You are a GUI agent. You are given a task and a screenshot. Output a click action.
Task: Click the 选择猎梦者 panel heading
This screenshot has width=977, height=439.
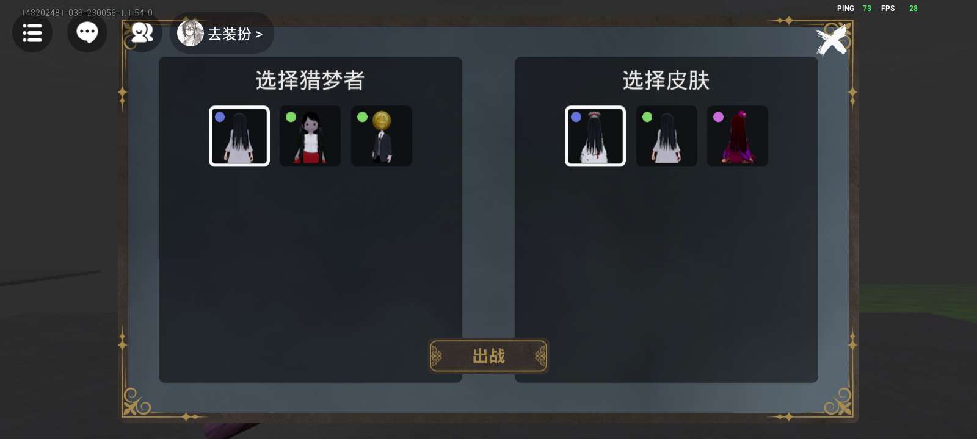click(x=310, y=80)
